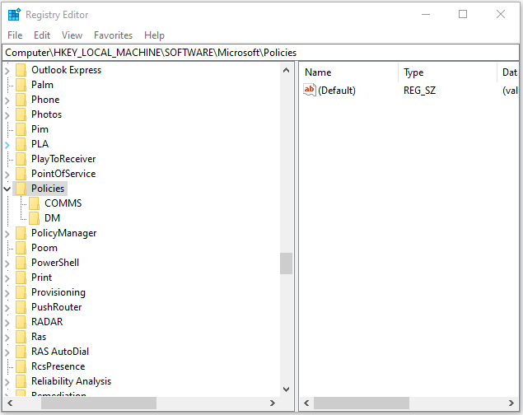This screenshot has height=415, width=523.
Task: Click the Registry Editor app icon
Action: point(14,15)
